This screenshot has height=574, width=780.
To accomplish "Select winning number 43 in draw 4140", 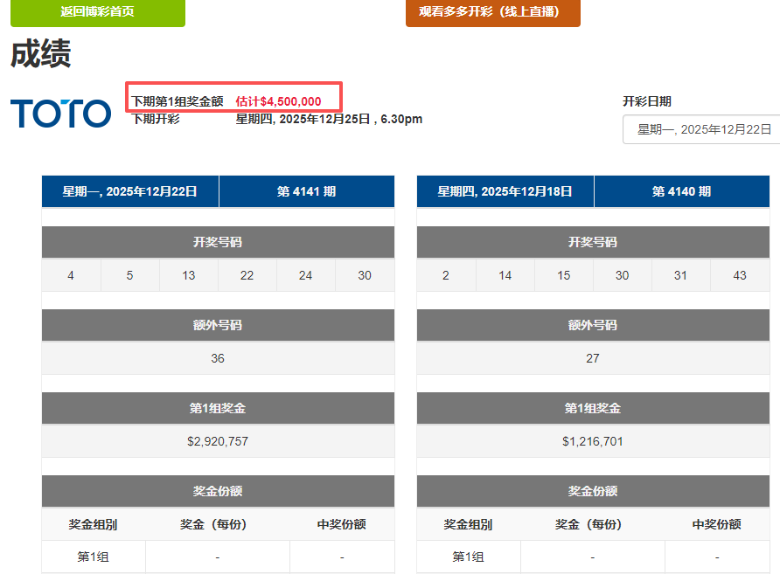I will tap(740, 275).
